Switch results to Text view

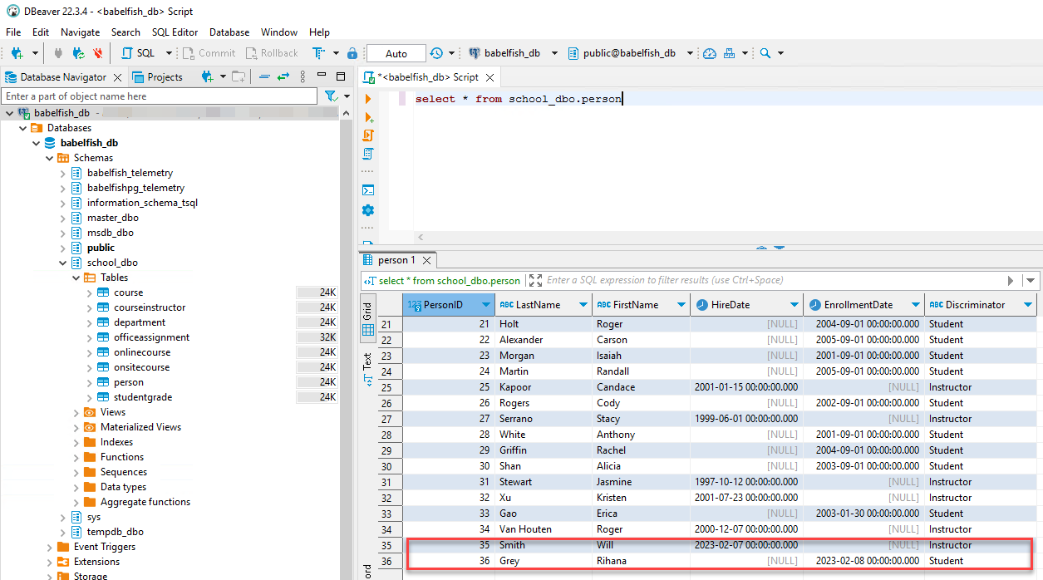pyautogui.click(x=367, y=370)
